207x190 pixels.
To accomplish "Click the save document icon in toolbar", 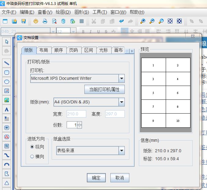I will click(23, 21).
